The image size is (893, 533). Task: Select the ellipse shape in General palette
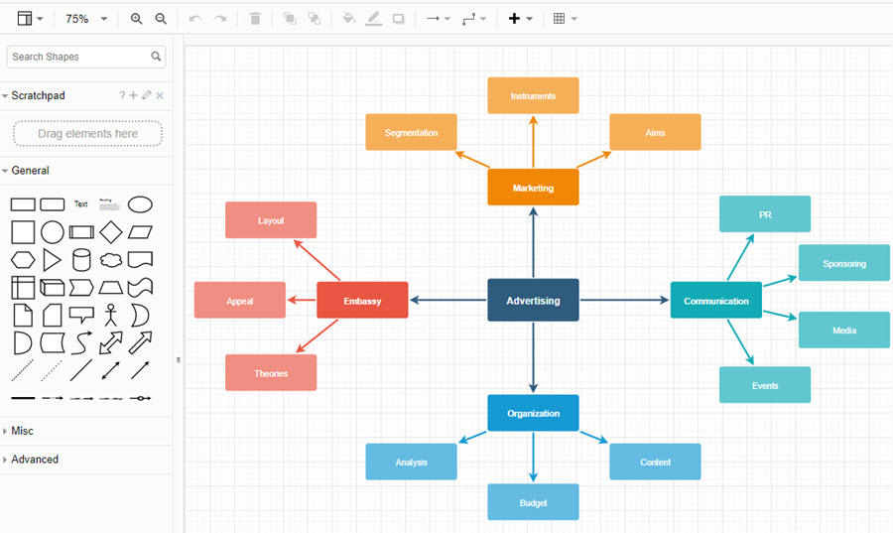(140, 204)
